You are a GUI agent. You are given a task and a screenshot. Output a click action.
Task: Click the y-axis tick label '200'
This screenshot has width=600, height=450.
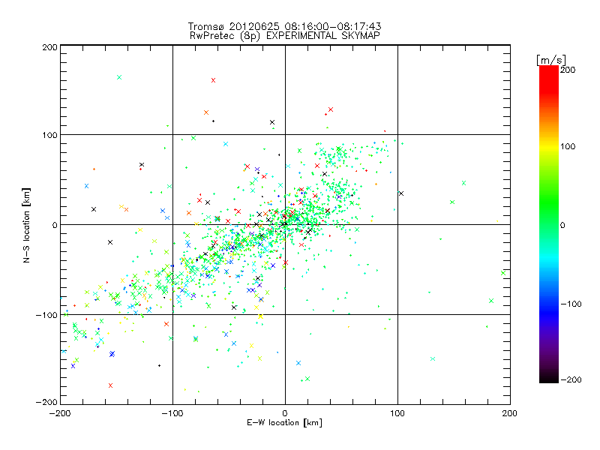pos(49,47)
